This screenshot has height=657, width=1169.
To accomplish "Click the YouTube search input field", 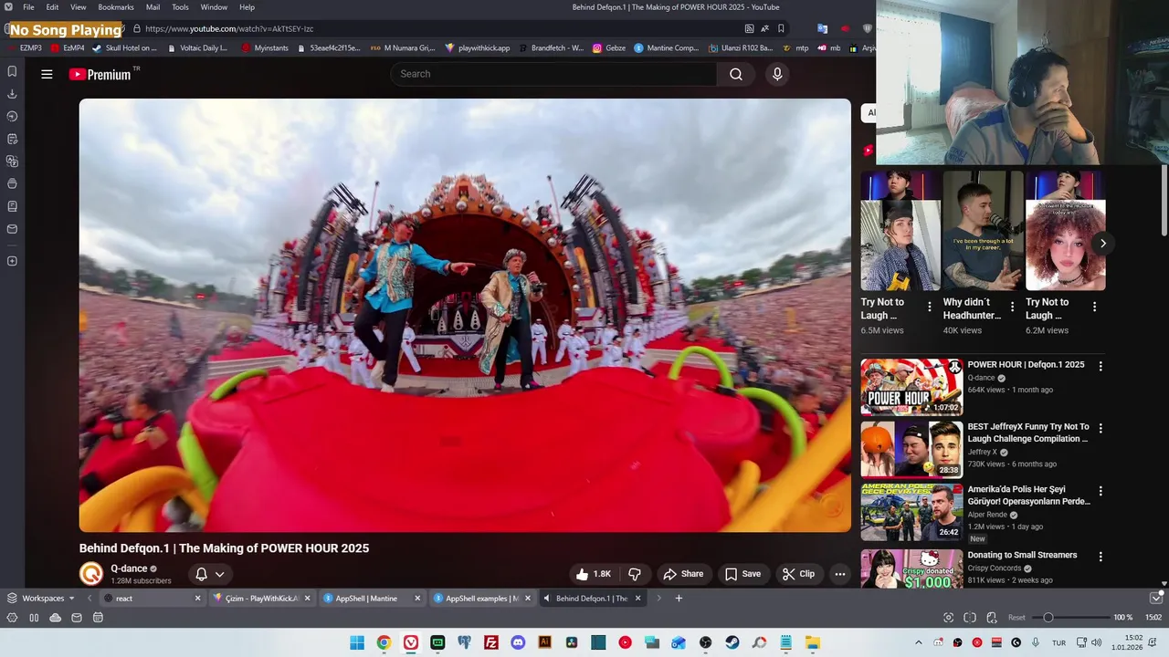I will click(x=554, y=74).
